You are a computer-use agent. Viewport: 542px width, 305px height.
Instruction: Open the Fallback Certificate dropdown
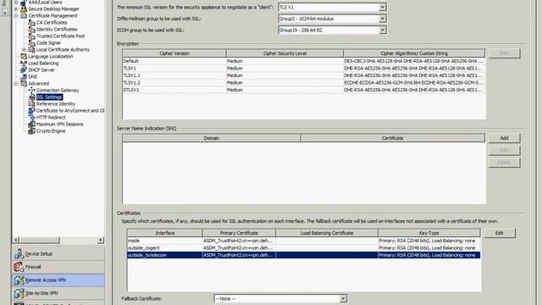(343, 298)
